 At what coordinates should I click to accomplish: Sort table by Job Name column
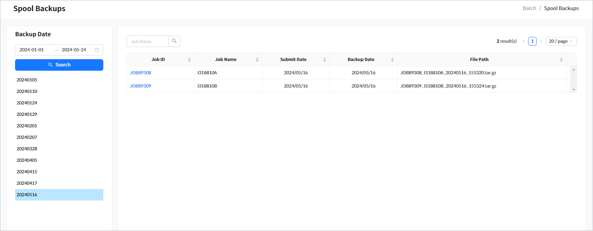[257, 60]
